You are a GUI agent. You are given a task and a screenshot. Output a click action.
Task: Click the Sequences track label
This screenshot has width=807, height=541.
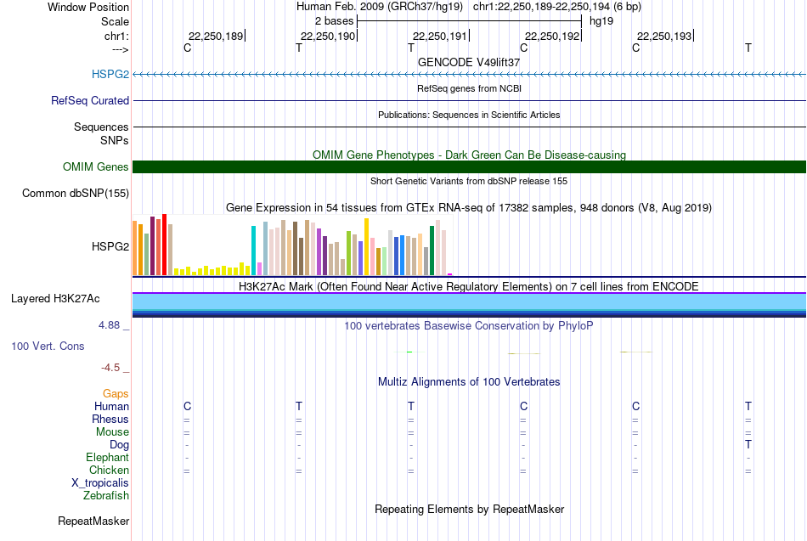101,127
